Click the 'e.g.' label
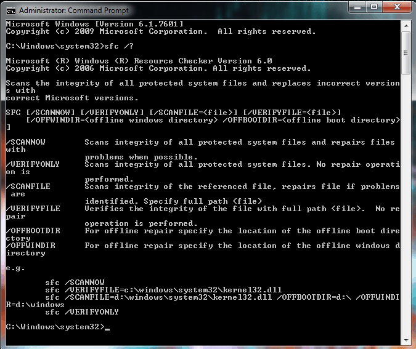Viewport: 416px width, 349px height. tap(15, 268)
